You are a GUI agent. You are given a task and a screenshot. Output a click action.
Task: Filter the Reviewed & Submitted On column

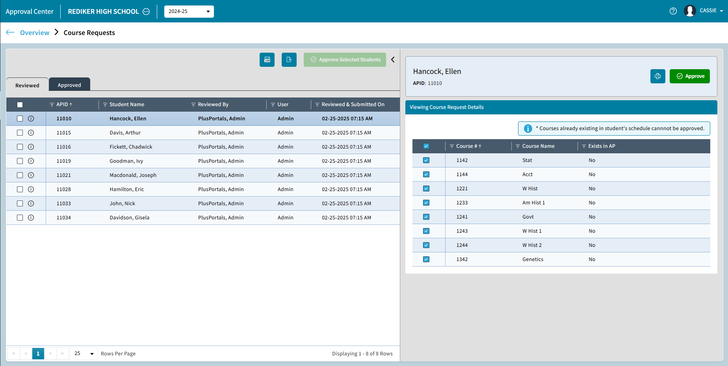(317, 105)
